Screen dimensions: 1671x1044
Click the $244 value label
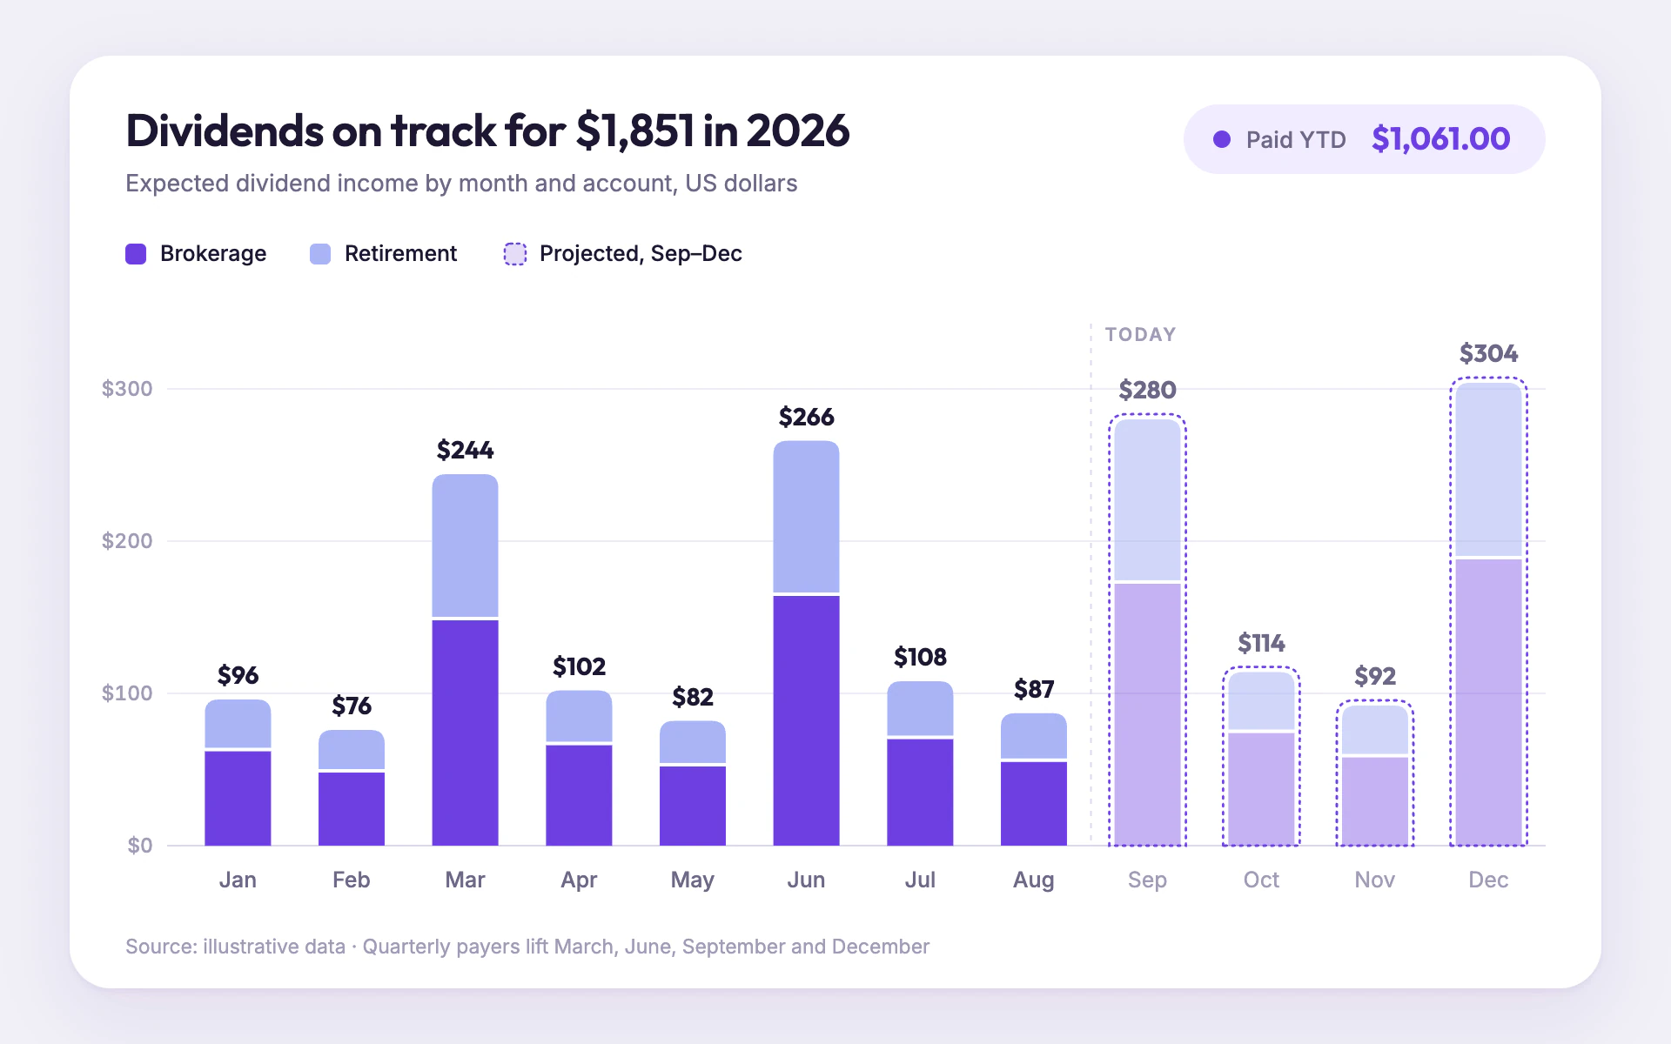(466, 450)
